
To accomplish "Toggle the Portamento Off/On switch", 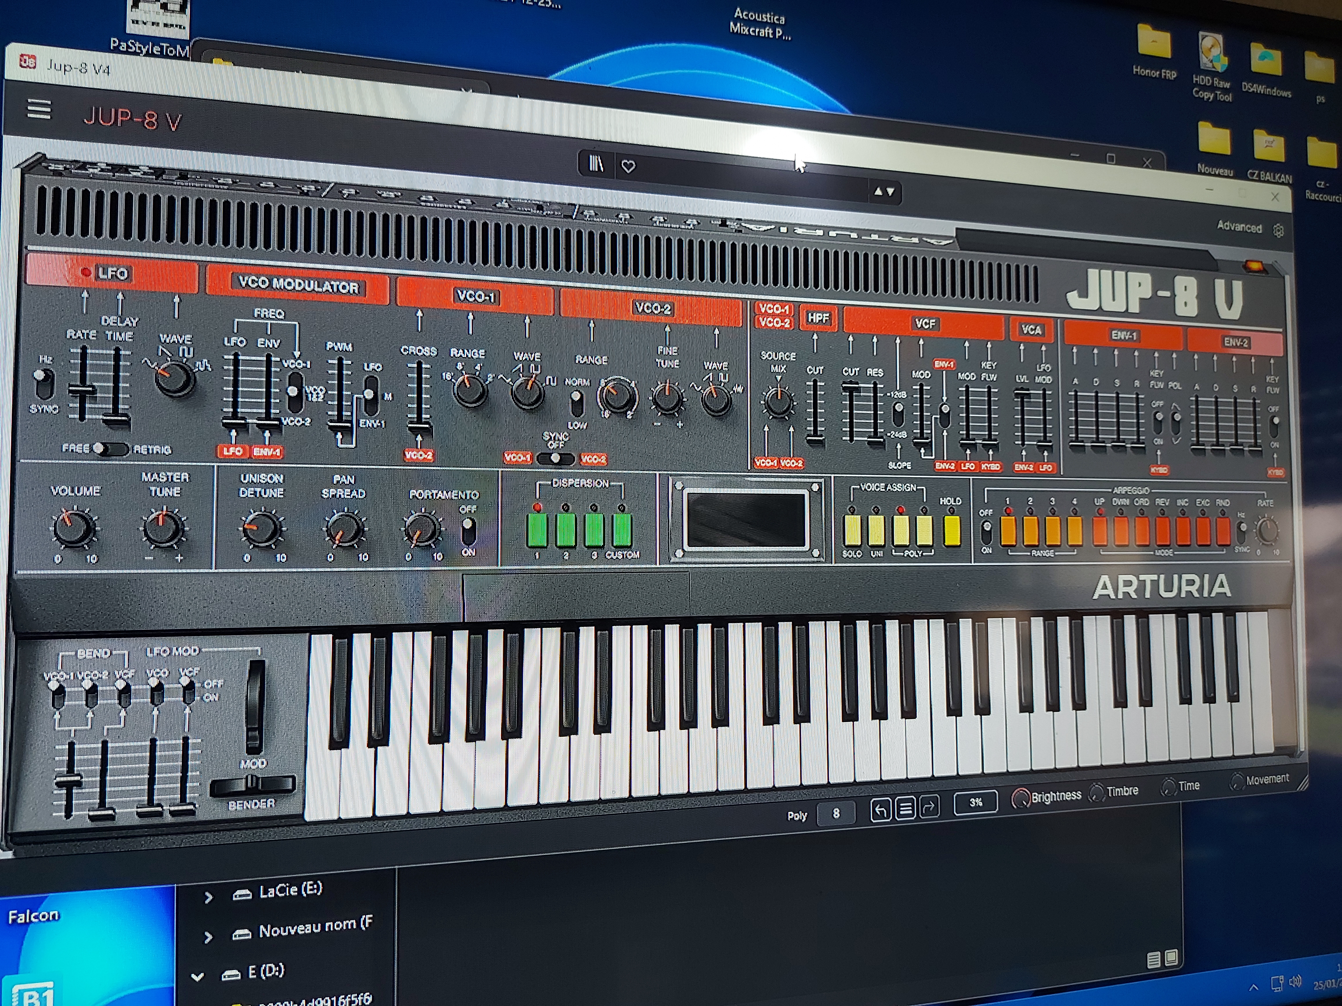I will pyautogui.click(x=468, y=531).
